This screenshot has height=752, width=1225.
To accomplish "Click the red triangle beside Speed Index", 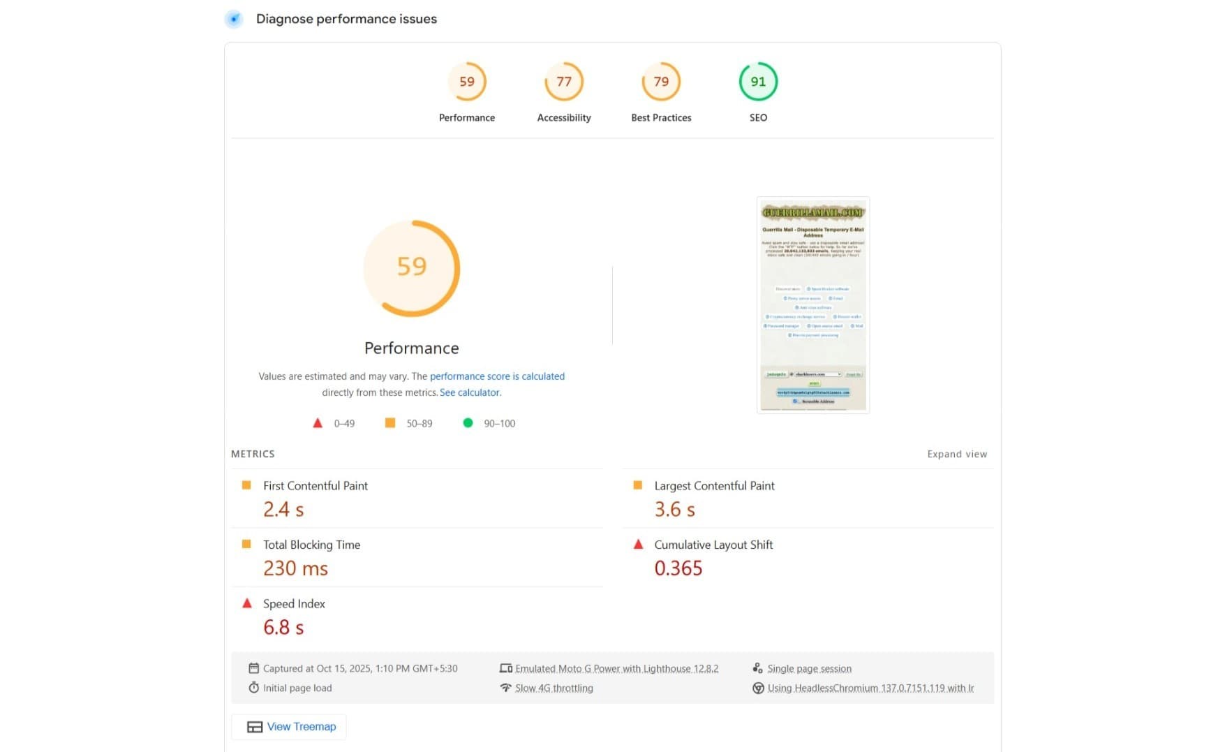I will 246,603.
